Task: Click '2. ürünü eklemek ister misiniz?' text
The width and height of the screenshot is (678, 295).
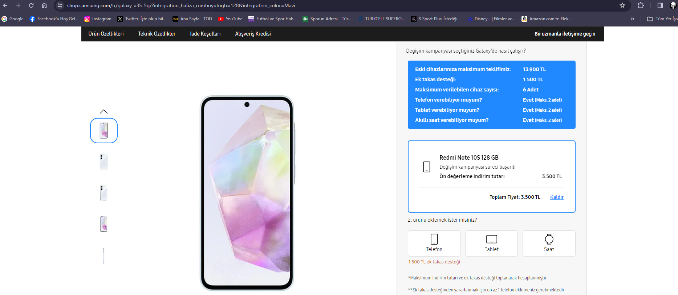Action: coord(442,220)
